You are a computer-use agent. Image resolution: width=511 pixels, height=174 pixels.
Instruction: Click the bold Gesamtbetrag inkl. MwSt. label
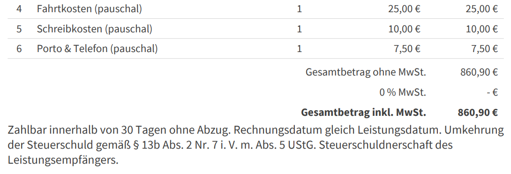click(x=363, y=113)
